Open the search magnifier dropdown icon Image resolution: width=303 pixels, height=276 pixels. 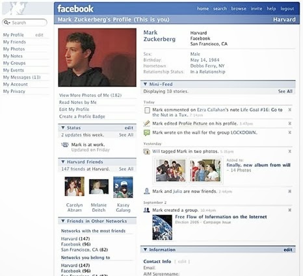pyautogui.click(x=7, y=23)
